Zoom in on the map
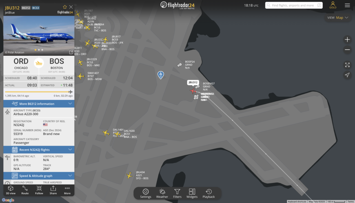The width and height of the screenshot is (355, 203). (x=347, y=39)
